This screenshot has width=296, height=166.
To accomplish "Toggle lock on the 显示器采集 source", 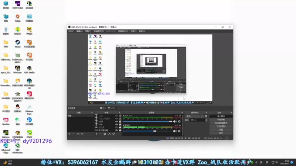I will (120, 130).
